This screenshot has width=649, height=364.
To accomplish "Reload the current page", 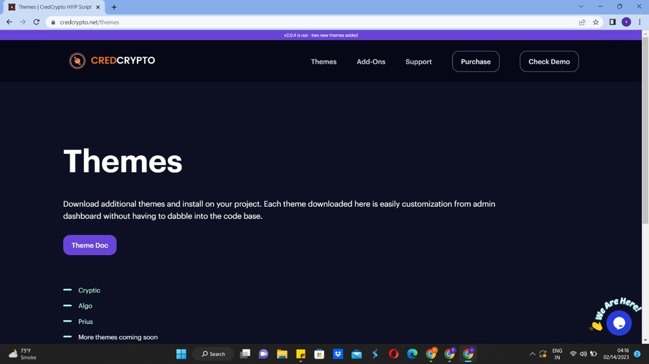I will 36,22.
